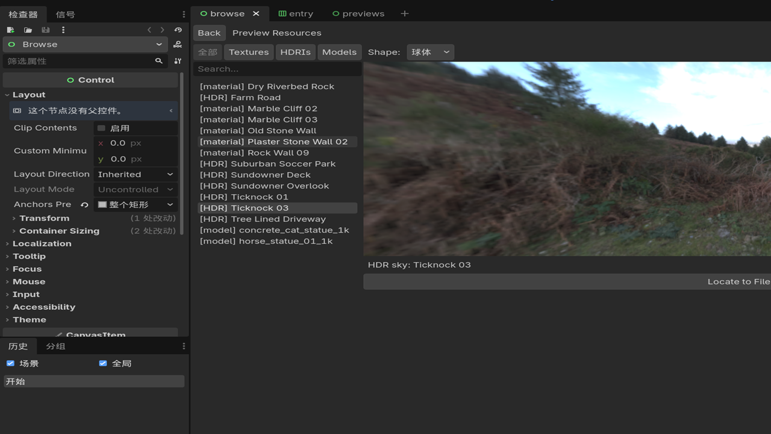The image size is (771, 434).
Task: Click the Back button
Action: tap(209, 33)
